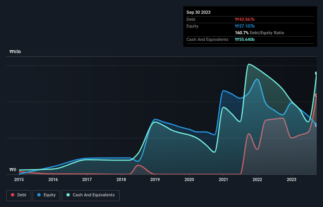Click the blue Equity legend dot
323x207 pixels.
[39, 195]
